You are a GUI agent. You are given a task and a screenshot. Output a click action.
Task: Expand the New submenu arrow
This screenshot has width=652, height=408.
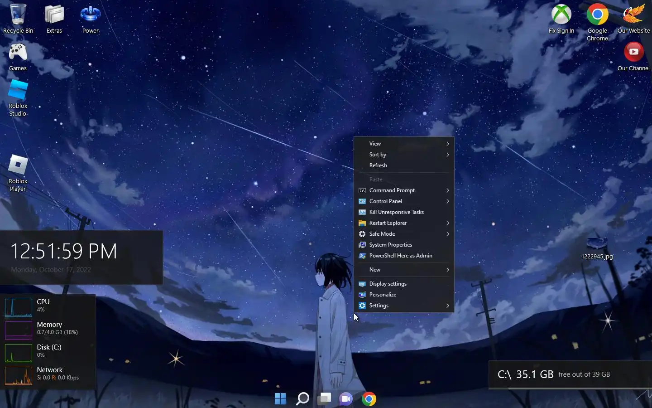tap(448, 270)
